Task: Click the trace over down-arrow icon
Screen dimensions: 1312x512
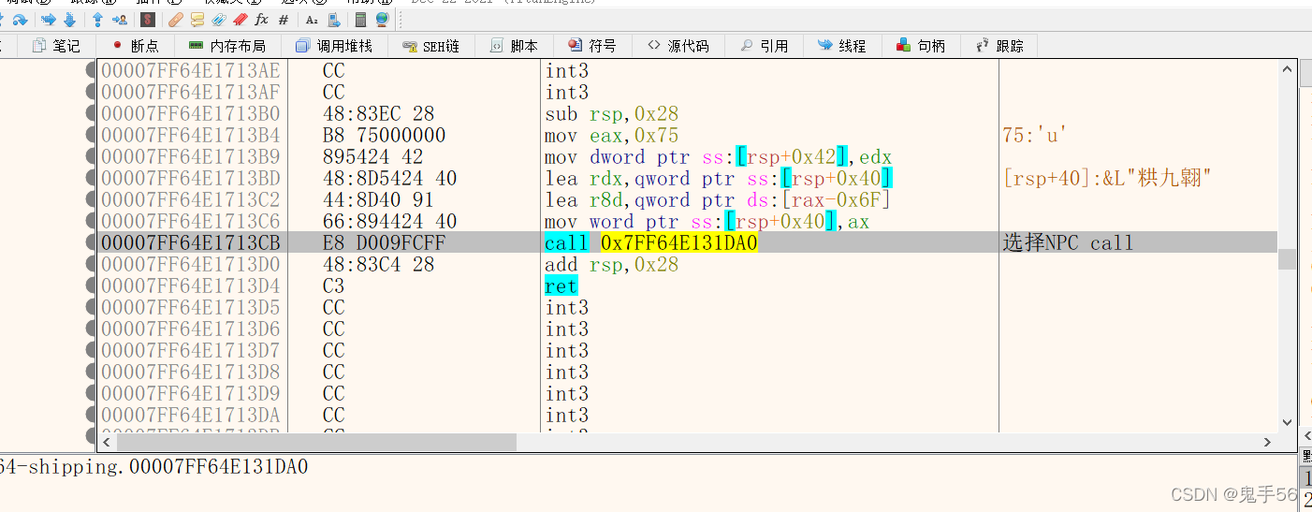Action: point(69,20)
